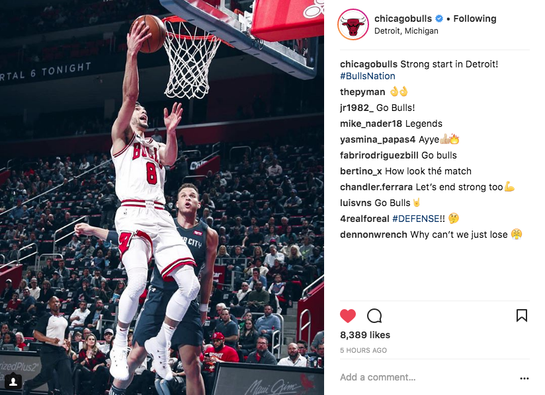Viewport: 545px width, 395px height.
Task: View the mike_nader18 commenter profile
Action: [x=371, y=124]
